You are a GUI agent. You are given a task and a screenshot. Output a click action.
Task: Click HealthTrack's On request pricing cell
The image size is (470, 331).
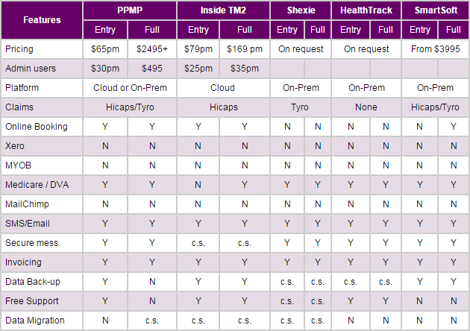click(366, 48)
